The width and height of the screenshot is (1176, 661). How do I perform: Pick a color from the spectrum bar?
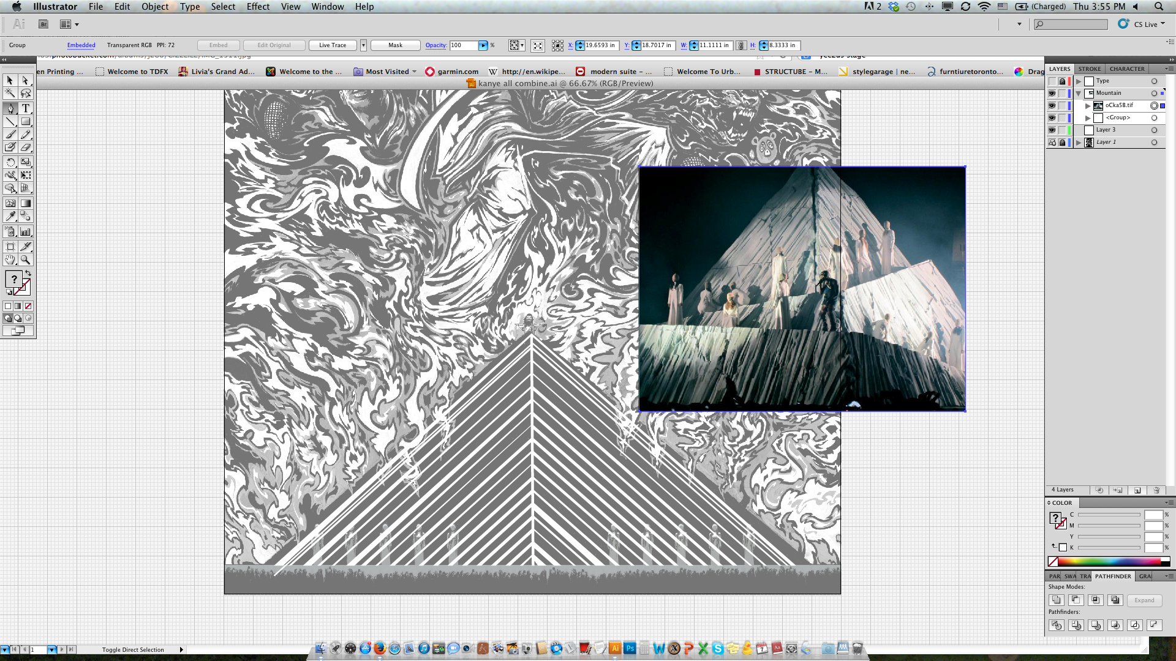[1109, 561]
